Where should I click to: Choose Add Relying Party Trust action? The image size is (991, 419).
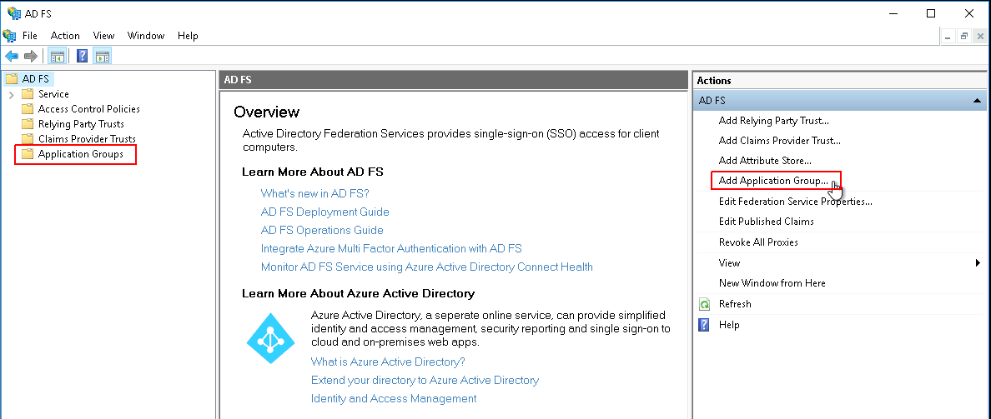pos(773,121)
